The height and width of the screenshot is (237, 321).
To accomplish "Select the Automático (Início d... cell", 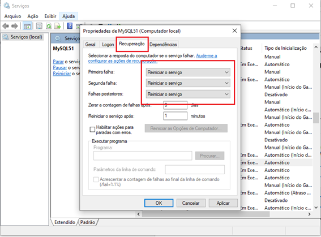I will click(288, 155).
